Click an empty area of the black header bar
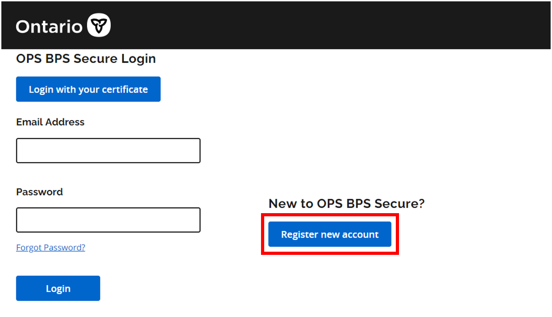Image resolution: width=552 pixels, height=317 pixels. tap(318, 25)
